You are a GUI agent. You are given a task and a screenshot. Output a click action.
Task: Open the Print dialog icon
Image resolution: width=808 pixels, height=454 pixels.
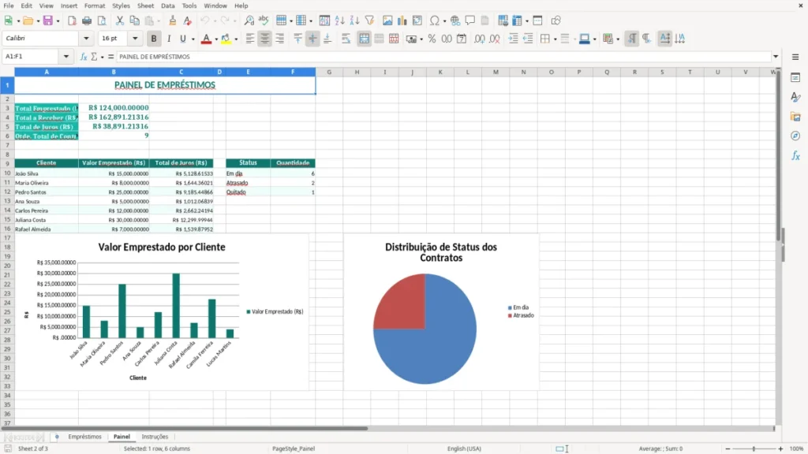[x=87, y=20]
